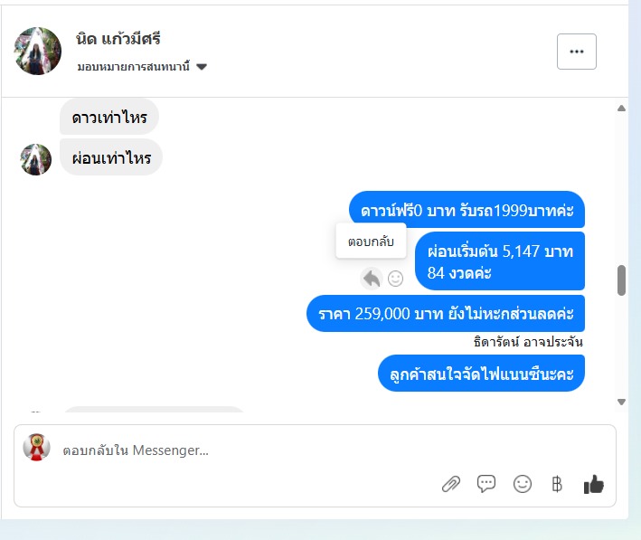Click the page avatar in the composer

coord(36,447)
